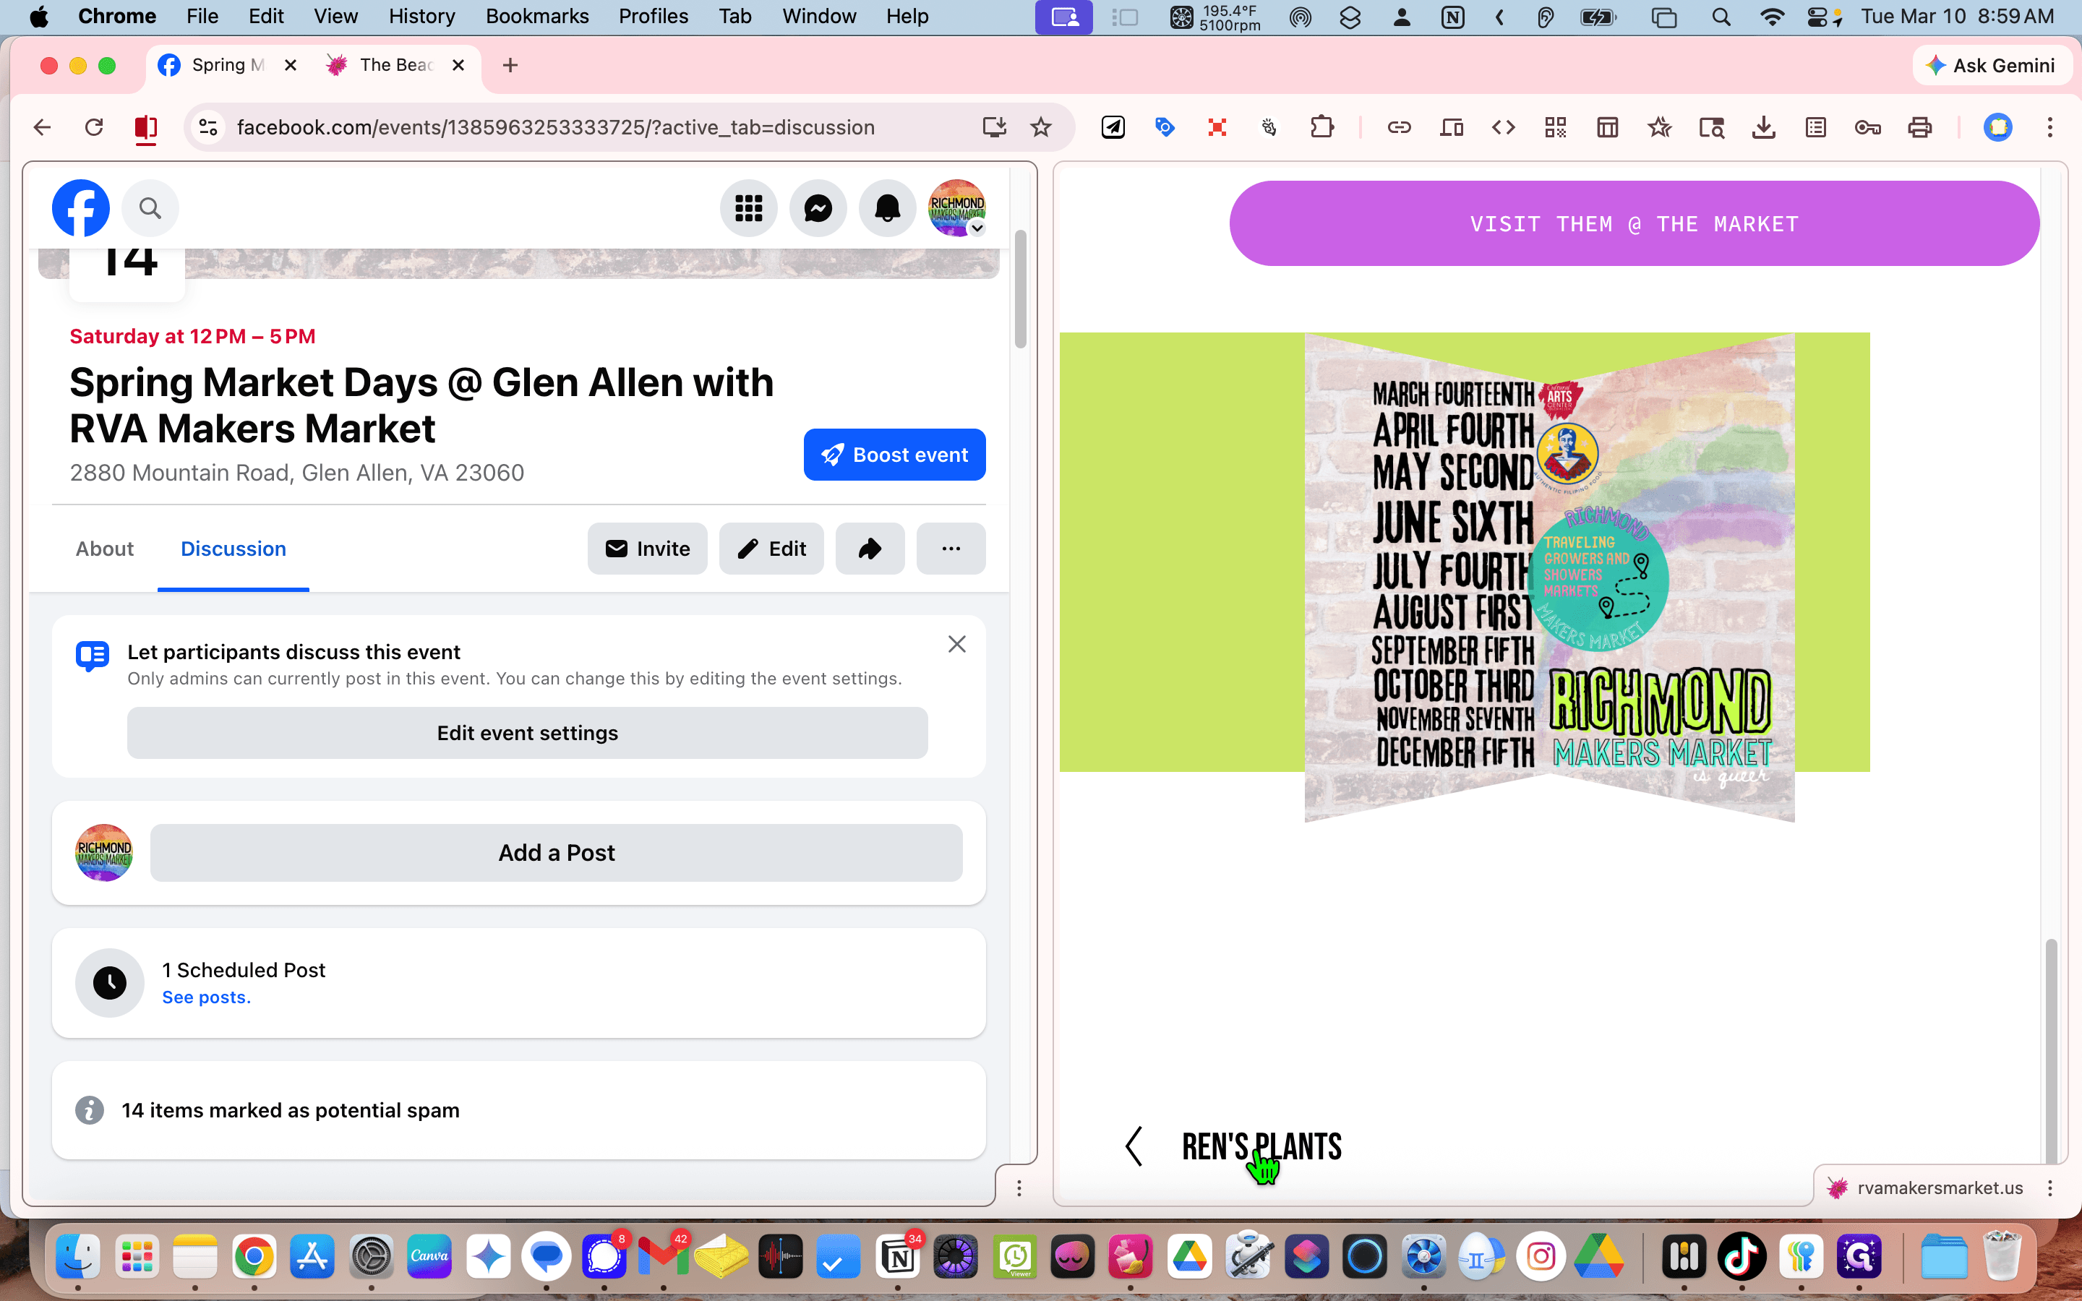Click the address bar URL
The image size is (2082, 1301).
click(556, 127)
